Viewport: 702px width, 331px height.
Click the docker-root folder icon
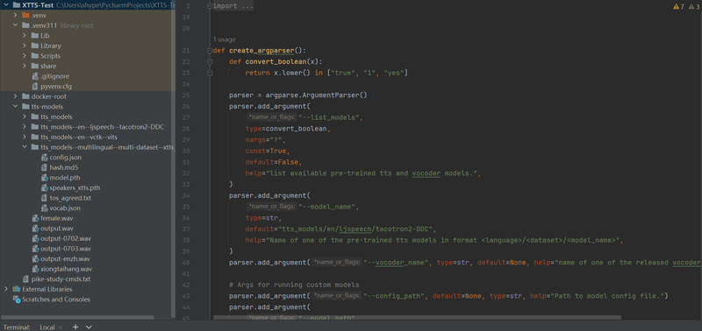(25, 96)
